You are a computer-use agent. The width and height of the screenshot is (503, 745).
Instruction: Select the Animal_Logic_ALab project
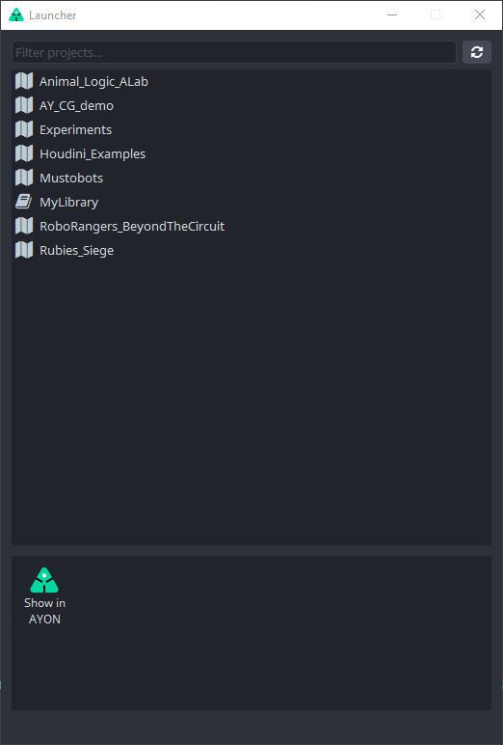click(x=251, y=81)
